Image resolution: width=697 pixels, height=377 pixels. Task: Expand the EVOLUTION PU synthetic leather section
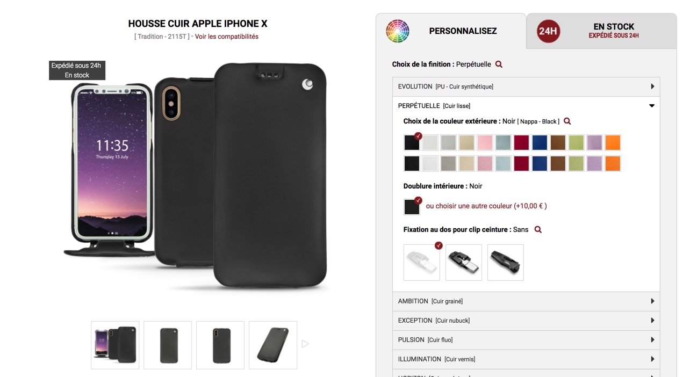click(526, 86)
